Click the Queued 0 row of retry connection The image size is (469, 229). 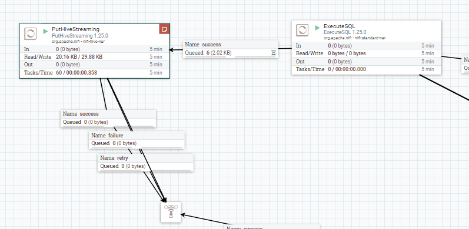(146, 166)
